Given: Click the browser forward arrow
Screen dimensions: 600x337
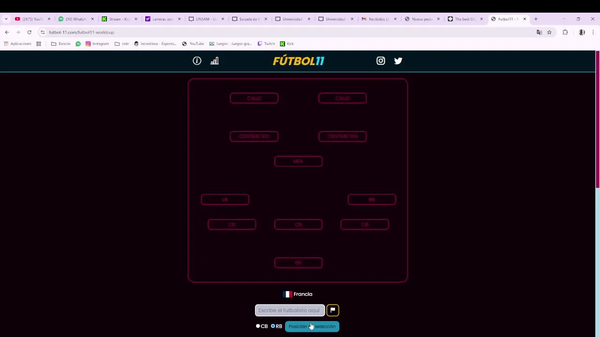Looking at the screenshot, I should click(18, 32).
